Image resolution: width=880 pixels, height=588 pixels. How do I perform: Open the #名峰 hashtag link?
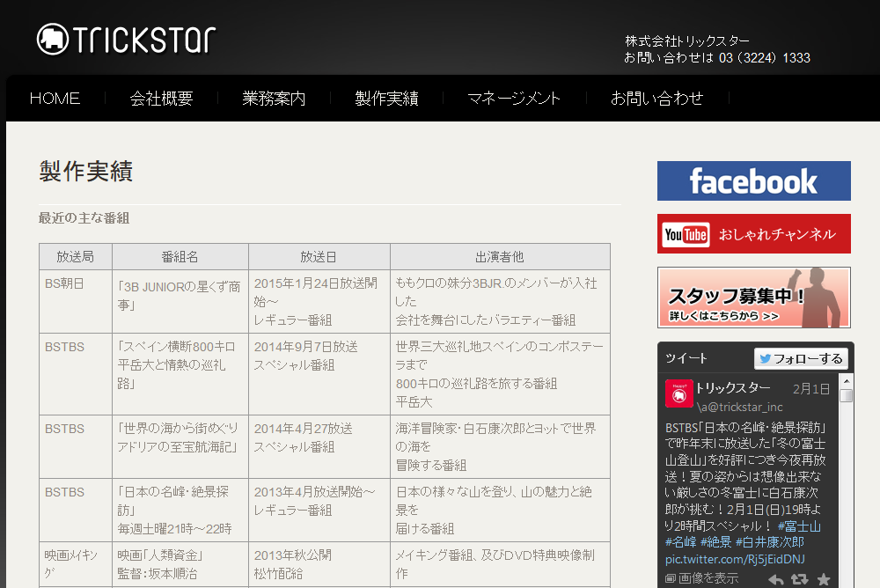click(x=681, y=542)
